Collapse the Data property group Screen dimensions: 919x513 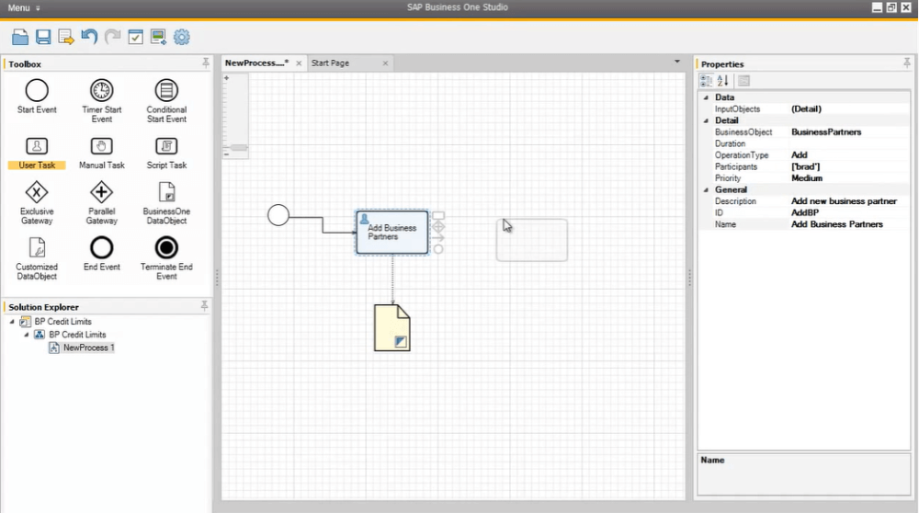pos(706,97)
